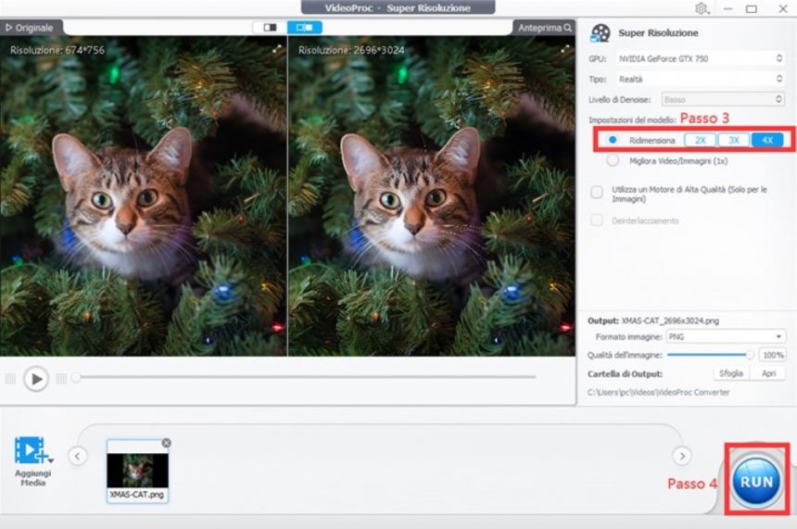Image resolution: width=797 pixels, height=529 pixels.
Task: Open the GPU dropdown
Action: click(x=701, y=59)
